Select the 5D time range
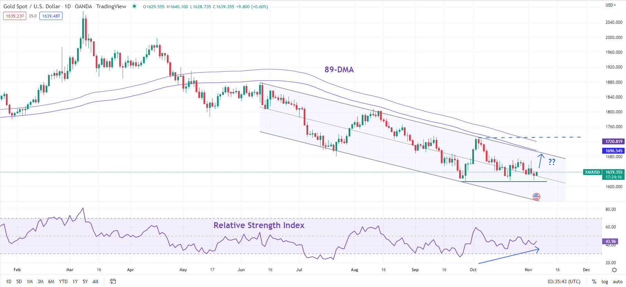The image size is (626, 287). pos(19,281)
